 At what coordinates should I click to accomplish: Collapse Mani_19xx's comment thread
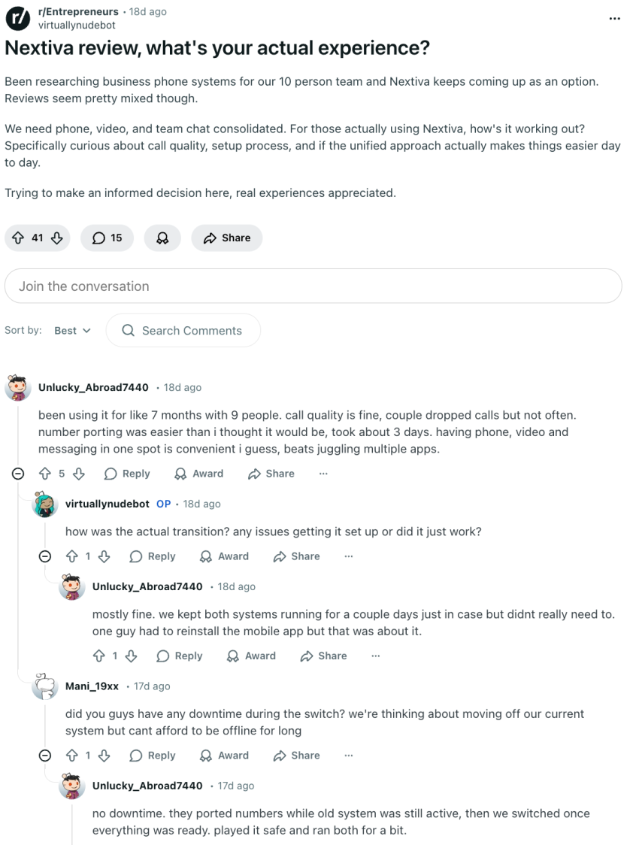[44, 756]
